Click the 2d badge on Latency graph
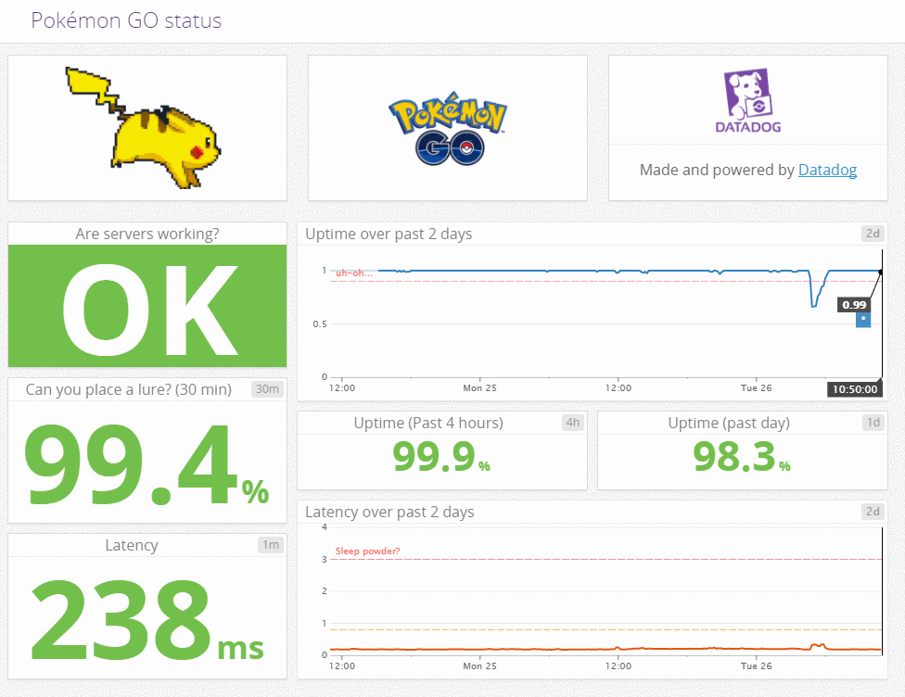The width and height of the screenshot is (905, 697). pyautogui.click(x=873, y=512)
